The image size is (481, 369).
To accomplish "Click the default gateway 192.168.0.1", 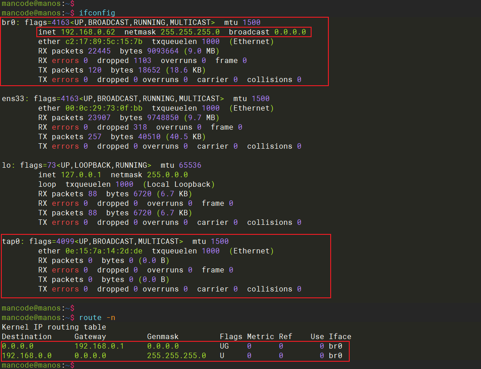I will 99,346.
